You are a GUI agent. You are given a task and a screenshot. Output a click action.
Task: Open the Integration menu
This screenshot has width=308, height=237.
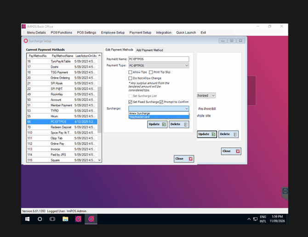click(x=164, y=33)
